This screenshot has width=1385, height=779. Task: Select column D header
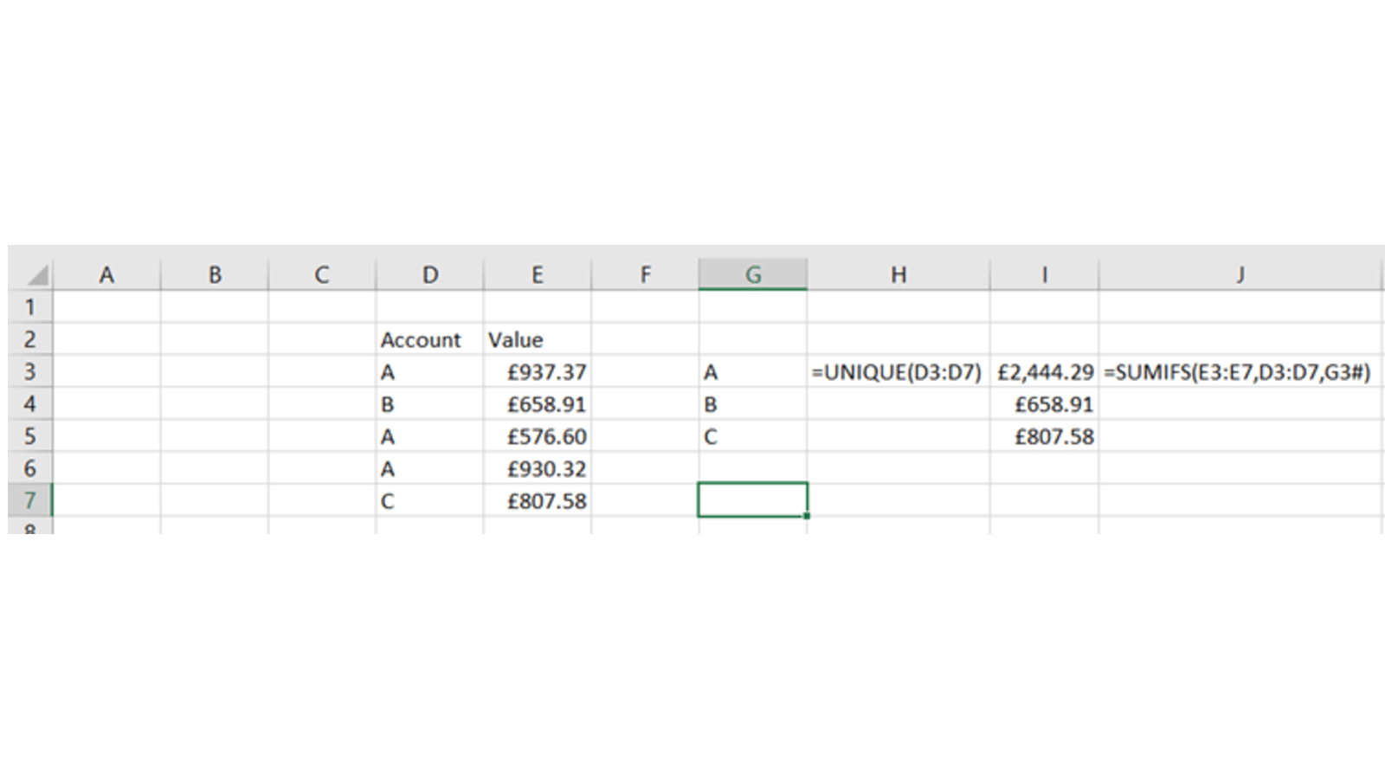429,275
